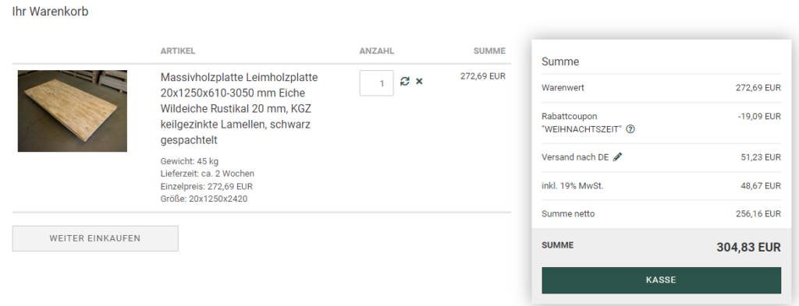
Task: Open the wood panel product thumbnail
Action: pyautogui.click(x=73, y=111)
